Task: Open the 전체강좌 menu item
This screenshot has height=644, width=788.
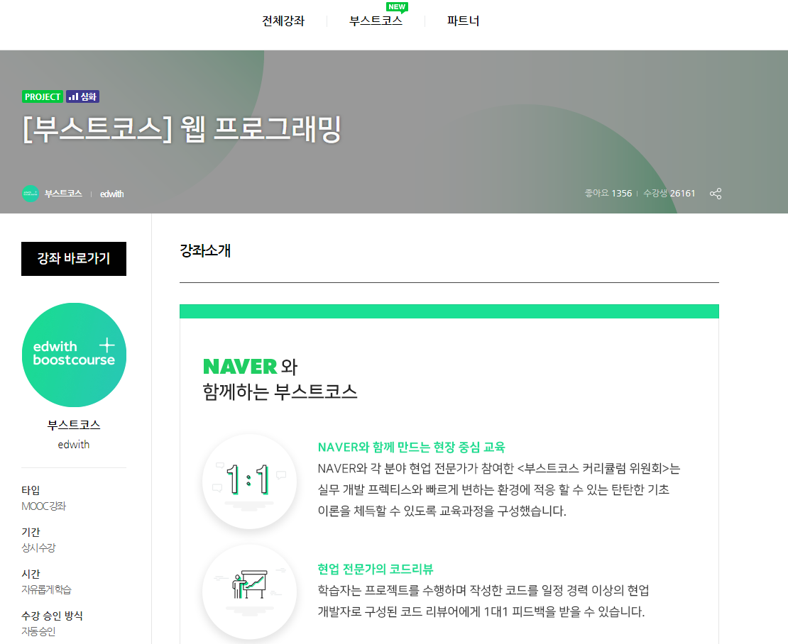Action: pyautogui.click(x=283, y=21)
